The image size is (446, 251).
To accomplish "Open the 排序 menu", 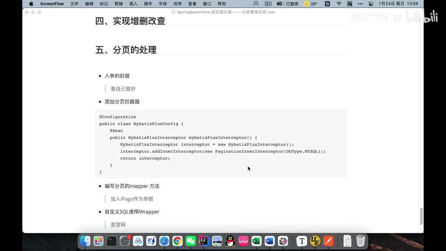I will (x=177, y=4).
